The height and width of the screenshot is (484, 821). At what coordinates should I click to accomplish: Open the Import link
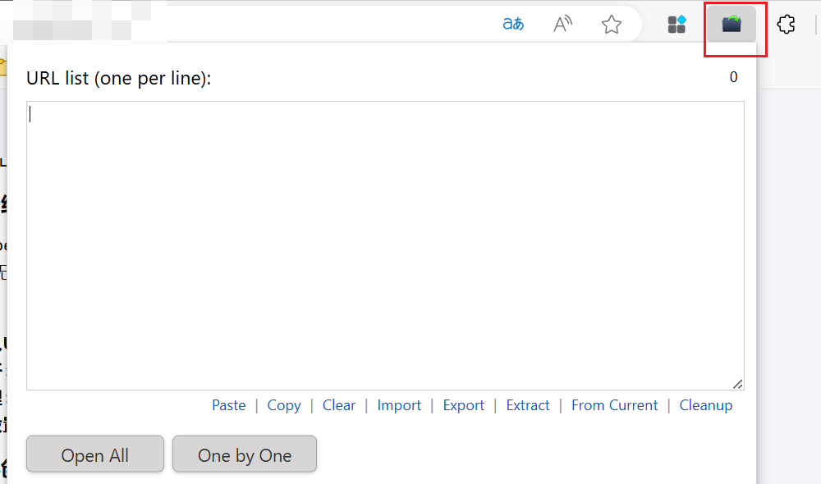(x=399, y=405)
